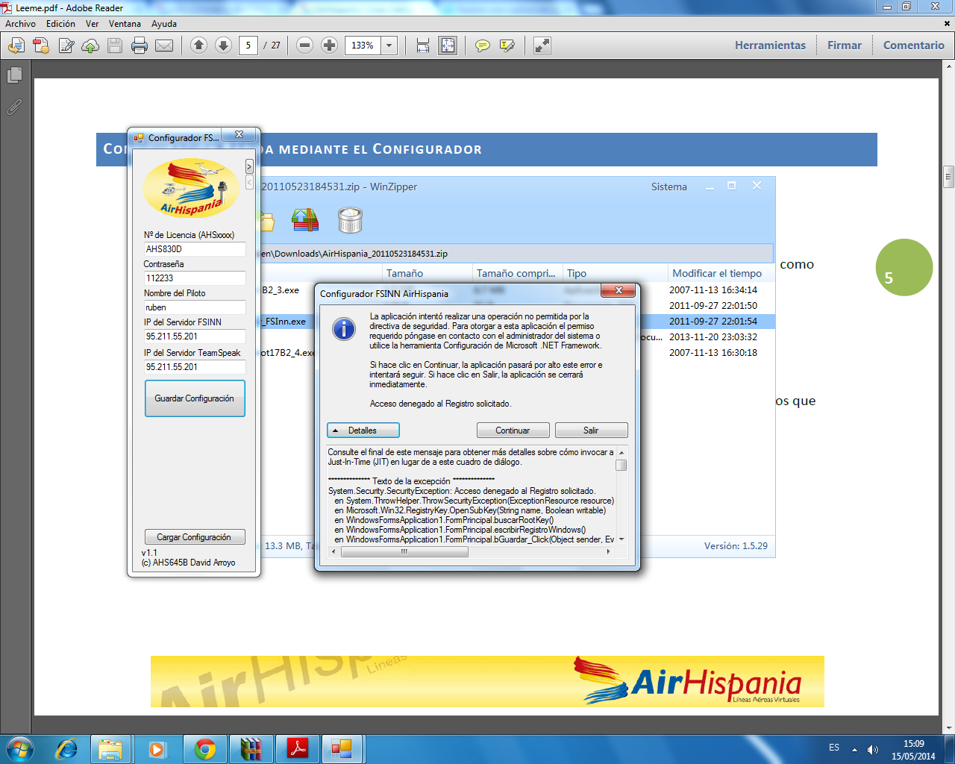Screen dimensions: 955x764
Task: Toggle fit to window width view
Action: click(x=423, y=46)
